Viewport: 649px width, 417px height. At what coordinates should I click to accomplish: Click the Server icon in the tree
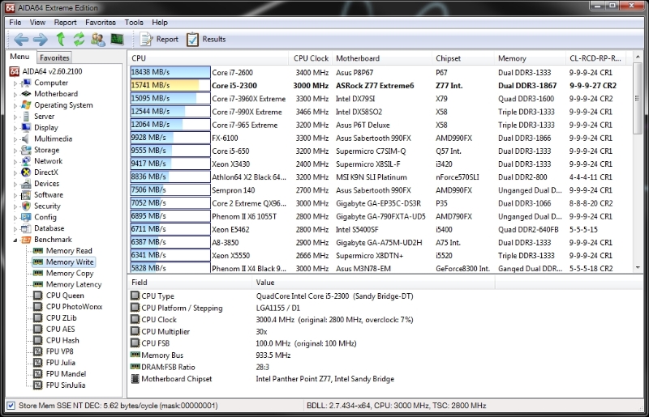point(26,116)
